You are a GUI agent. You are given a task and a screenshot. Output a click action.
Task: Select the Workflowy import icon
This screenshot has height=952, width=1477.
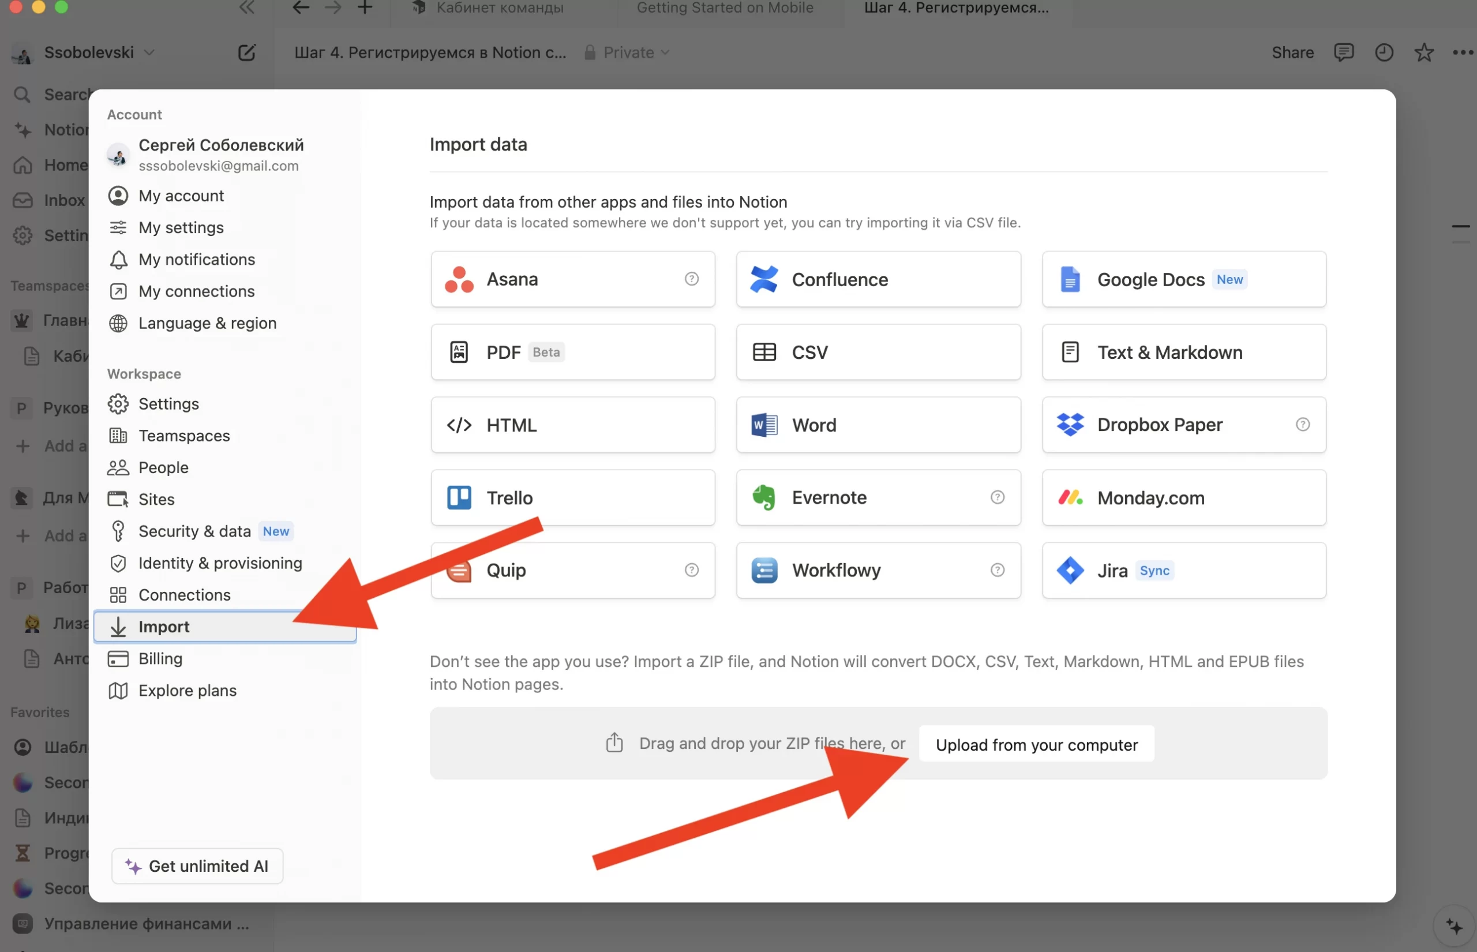(763, 569)
